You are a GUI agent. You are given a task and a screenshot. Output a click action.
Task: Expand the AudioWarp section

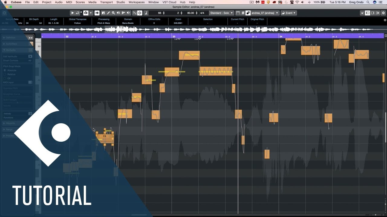point(4,44)
